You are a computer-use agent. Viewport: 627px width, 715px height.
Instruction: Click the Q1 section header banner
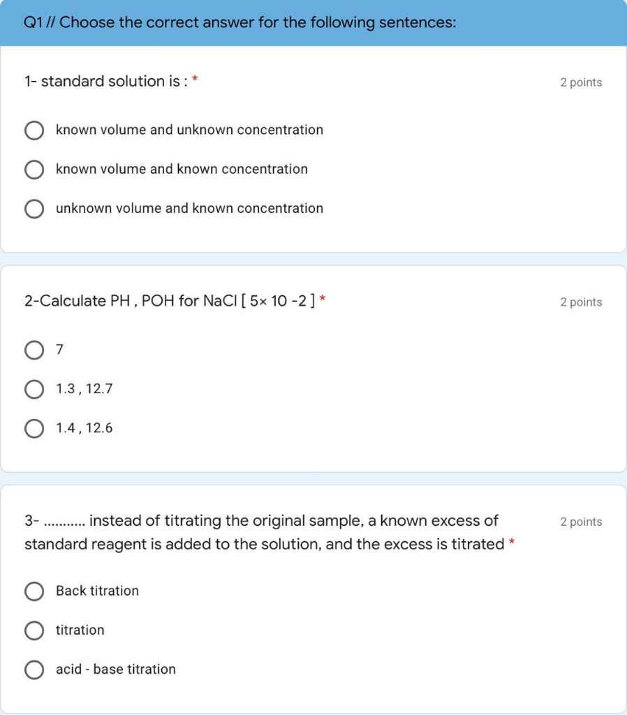(x=313, y=23)
